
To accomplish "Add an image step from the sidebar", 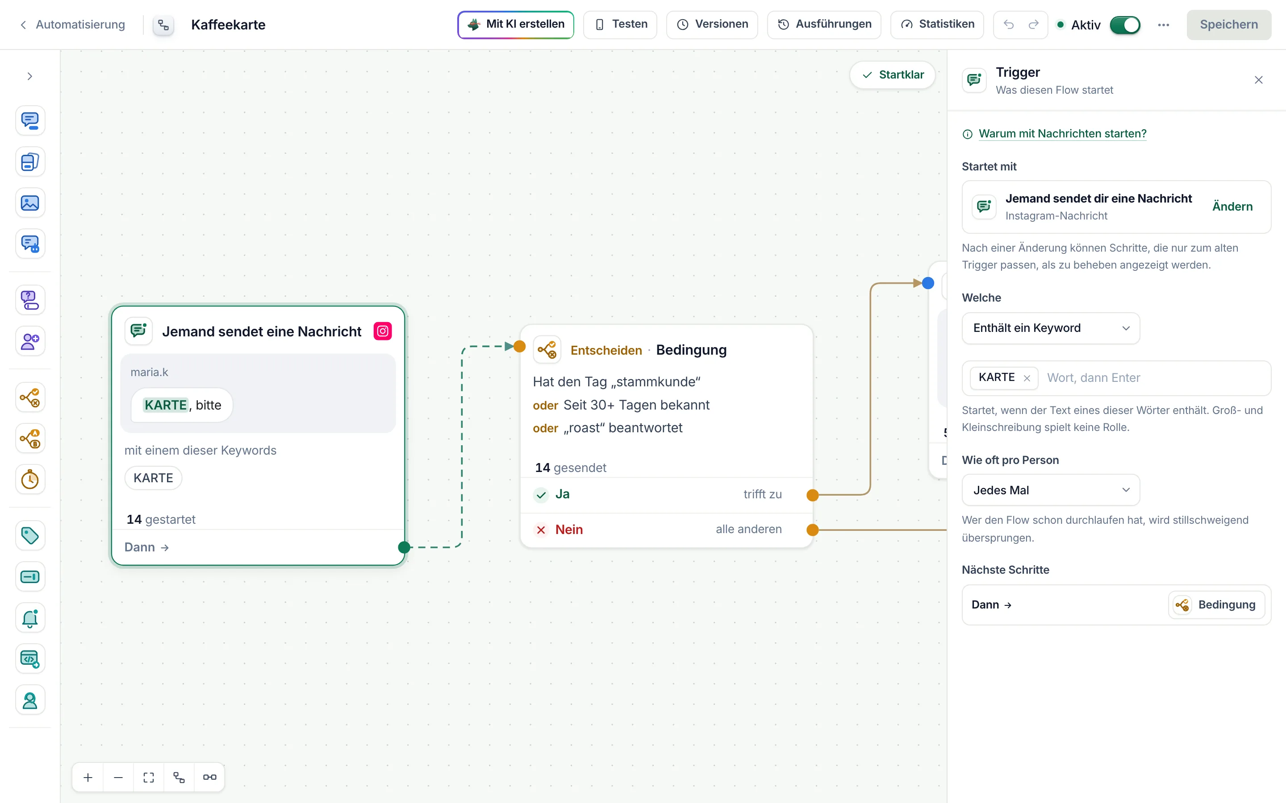I will point(30,203).
